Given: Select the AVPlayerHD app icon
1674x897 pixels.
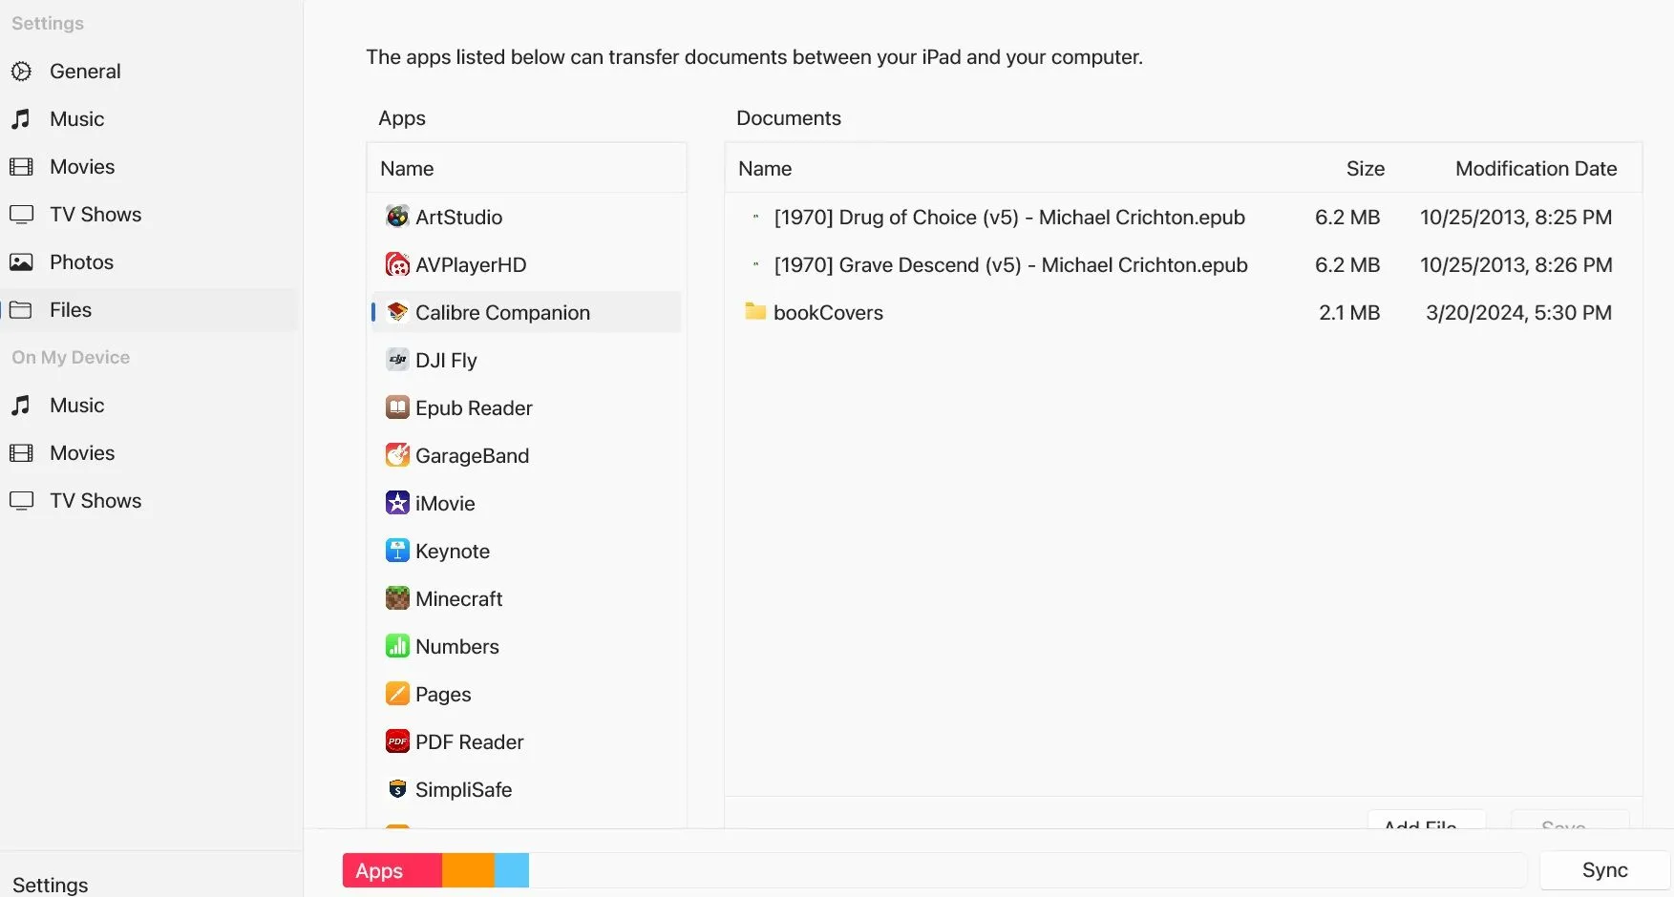Looking at the screenshot, I should point(397,264).
